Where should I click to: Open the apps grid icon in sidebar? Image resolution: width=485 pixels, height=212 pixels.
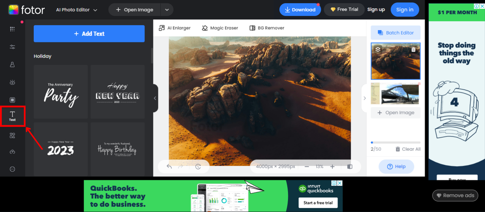tap(13, 29)
